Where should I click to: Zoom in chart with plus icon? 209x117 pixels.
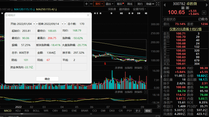(x=86, y=4)
